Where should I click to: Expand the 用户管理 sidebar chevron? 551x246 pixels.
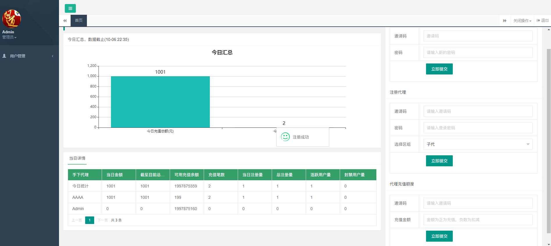point(53,56)
